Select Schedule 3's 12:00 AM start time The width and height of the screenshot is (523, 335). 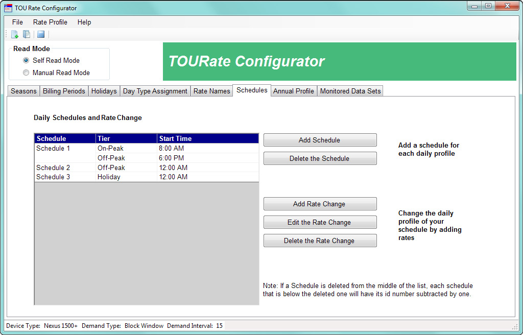(208, 177)
